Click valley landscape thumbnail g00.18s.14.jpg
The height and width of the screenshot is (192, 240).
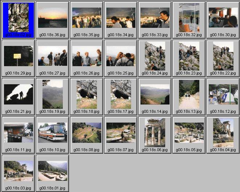155,94
